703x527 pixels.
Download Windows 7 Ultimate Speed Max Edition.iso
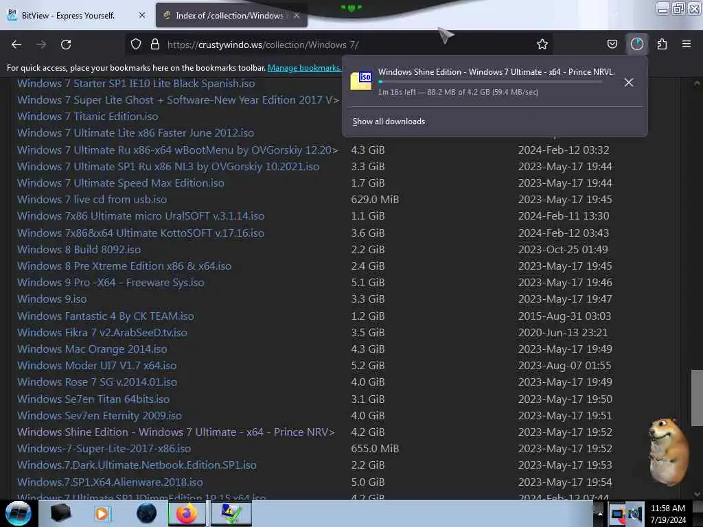(121, 183)
